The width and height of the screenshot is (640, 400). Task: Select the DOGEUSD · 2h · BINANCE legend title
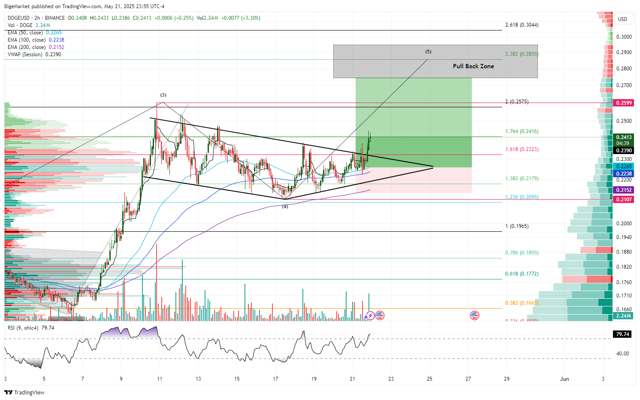click(x=36, y=18)
